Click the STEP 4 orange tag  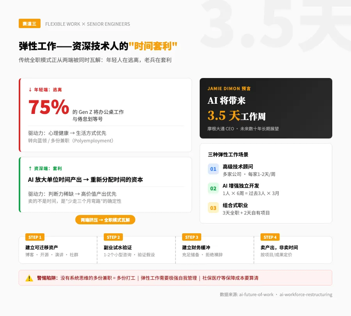coord(270,237)
